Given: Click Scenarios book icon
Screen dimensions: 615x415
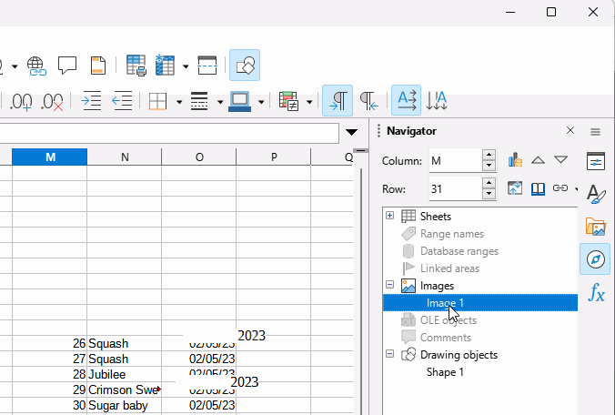Looking at the screenshot, I should point(538,188).
